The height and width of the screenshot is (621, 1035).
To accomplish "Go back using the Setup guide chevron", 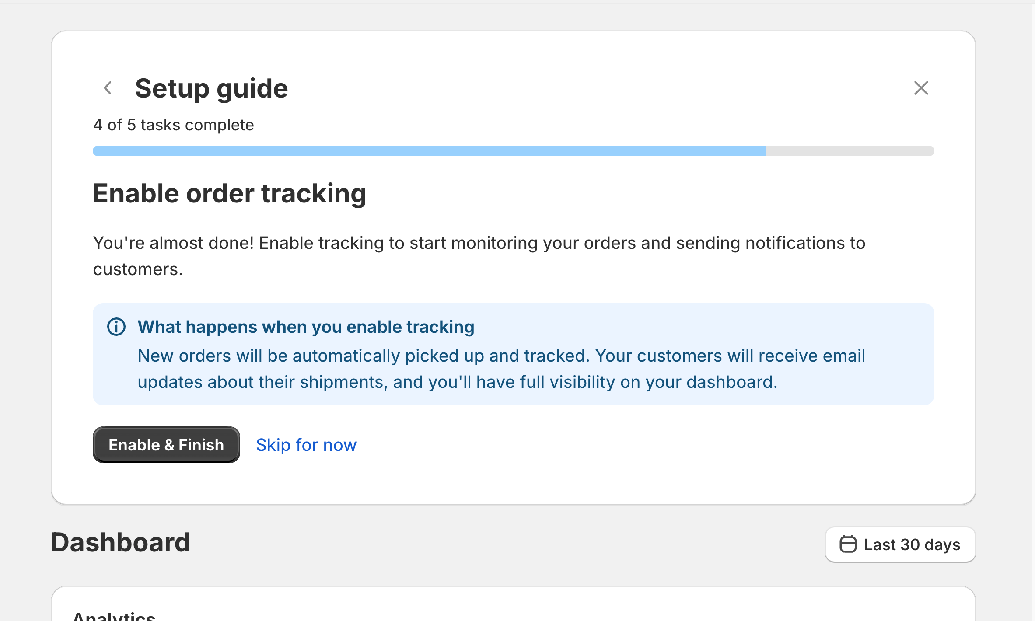I will (x=108, y=88).
